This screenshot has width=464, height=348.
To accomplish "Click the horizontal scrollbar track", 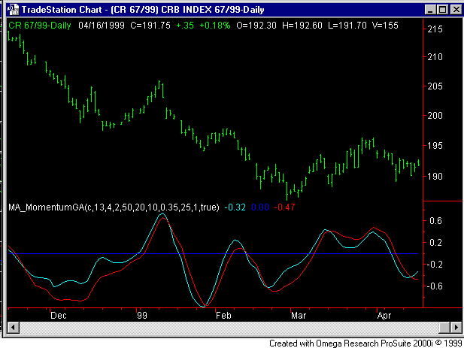I will coord(226,328).
